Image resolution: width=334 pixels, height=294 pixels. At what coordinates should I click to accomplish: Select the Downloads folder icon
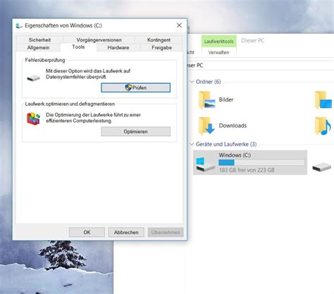pyautogui.click(x=206, y=126)
